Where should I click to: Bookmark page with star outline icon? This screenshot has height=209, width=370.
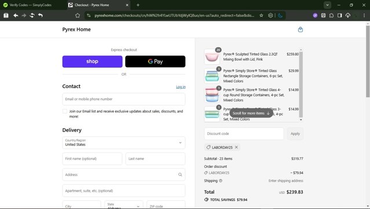[78, 15]
